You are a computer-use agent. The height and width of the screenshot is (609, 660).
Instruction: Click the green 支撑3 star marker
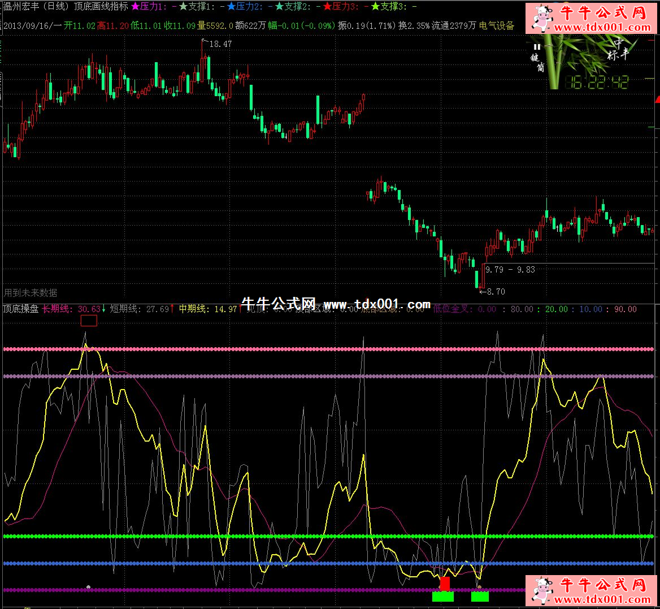click(x=375, y=7)
